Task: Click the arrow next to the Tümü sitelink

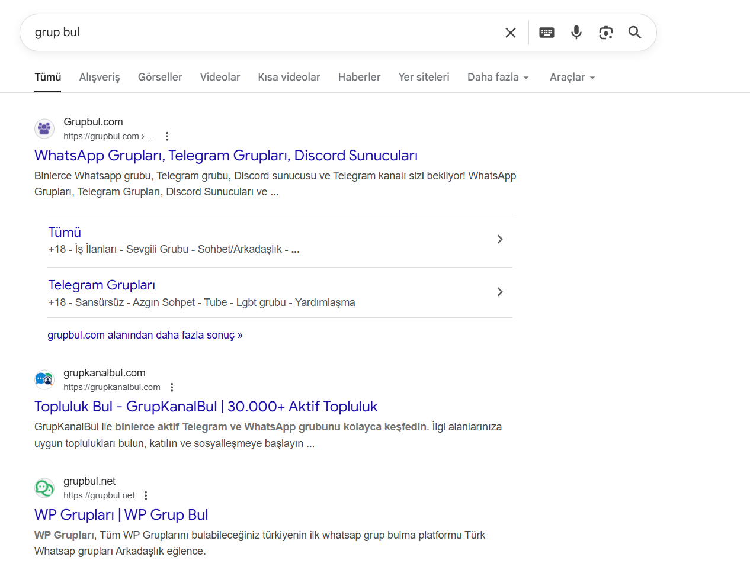Action: [x=500, y=239]
